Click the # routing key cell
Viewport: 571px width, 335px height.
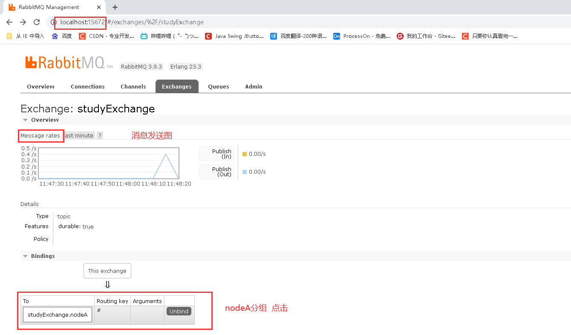pos(112,315)
